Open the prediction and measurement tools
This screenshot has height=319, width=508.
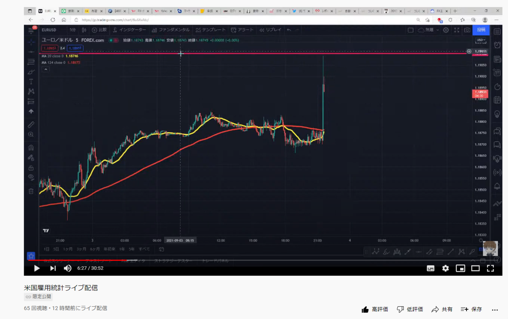pyautogui.click(x=31, y=101)
